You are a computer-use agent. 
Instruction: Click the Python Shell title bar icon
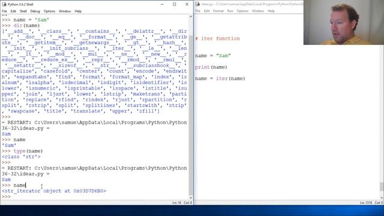coord(4,4)
